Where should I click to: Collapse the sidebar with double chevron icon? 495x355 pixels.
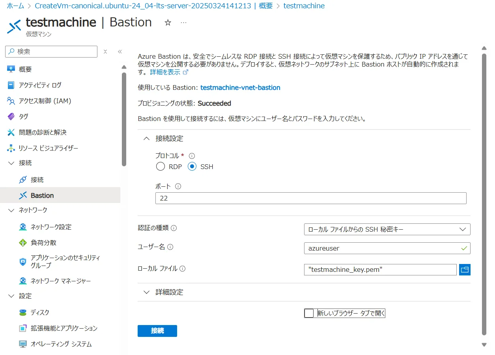coord(120,52)
